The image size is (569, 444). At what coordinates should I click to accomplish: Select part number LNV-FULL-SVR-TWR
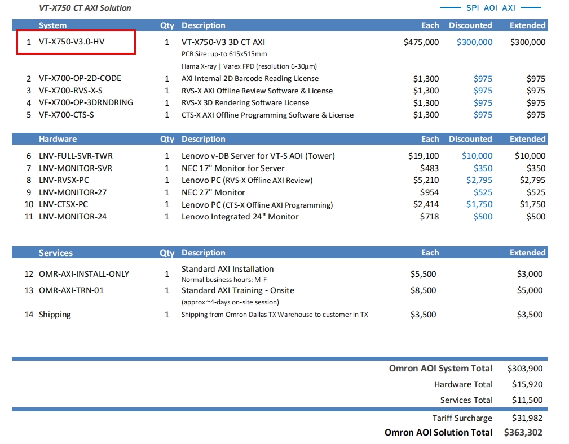(76, 156)
